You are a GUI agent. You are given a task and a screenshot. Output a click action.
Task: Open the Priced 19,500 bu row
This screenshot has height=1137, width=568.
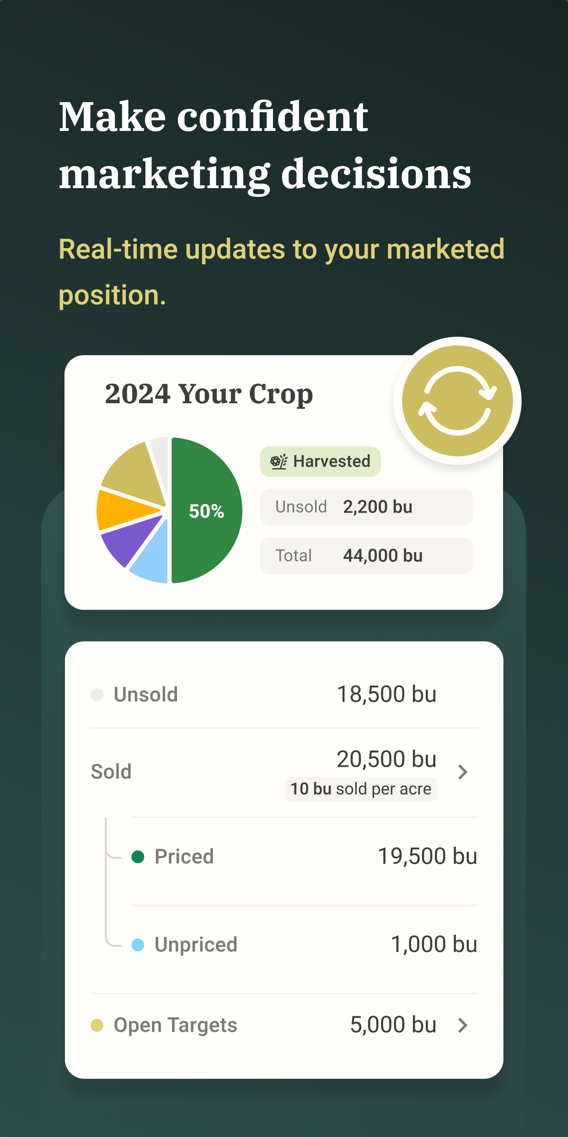point(304,856)
